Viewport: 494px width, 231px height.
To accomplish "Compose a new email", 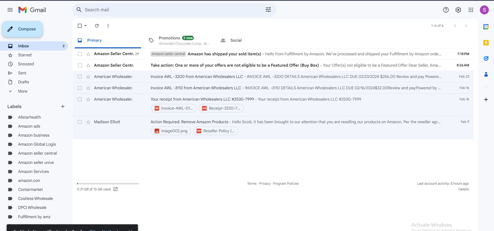I will click(x=22, y=29).
